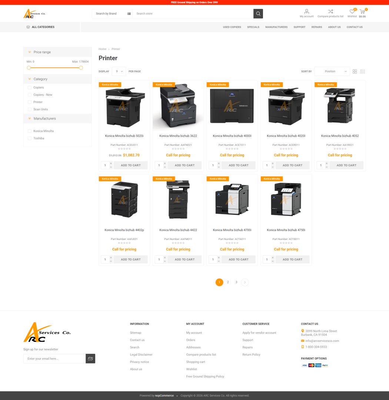The height and width of the screenshot is (400, 389).
Task: Check the Toshiba manufacturer filter
Action: (30, 138)
